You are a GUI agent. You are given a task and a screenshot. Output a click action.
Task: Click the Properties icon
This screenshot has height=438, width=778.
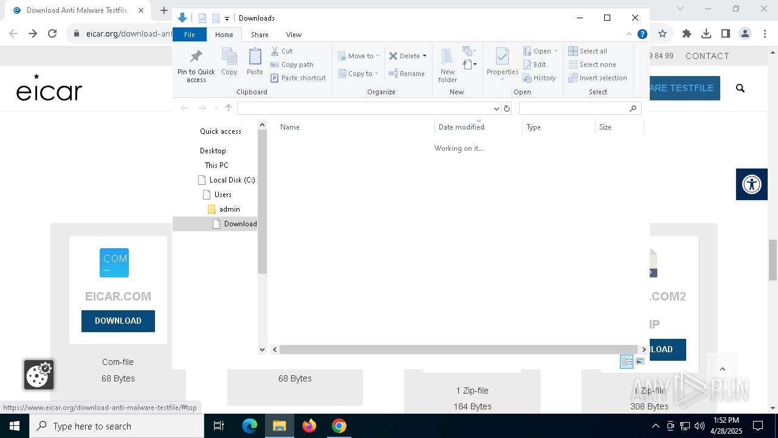502,57
